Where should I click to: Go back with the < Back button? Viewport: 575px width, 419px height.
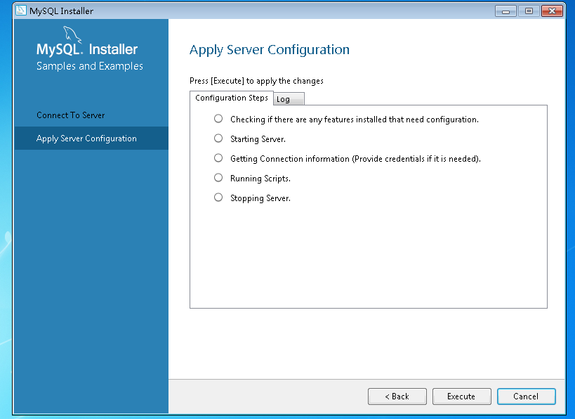click(x=397, y=397)
